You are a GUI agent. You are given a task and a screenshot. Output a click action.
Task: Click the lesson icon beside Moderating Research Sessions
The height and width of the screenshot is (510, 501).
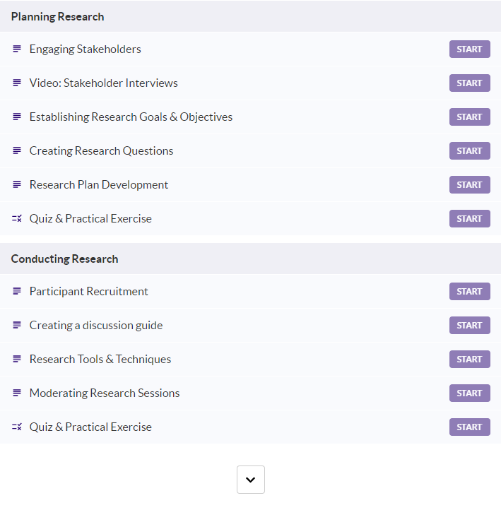click(x=16, y=393)
